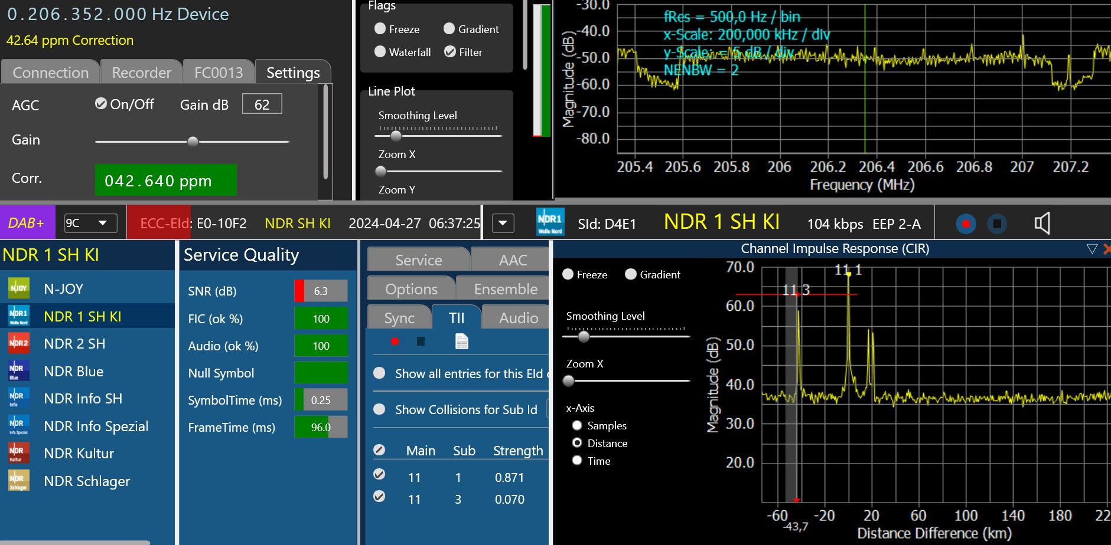Choose NDR Kultur from service list

pos(79,454)
